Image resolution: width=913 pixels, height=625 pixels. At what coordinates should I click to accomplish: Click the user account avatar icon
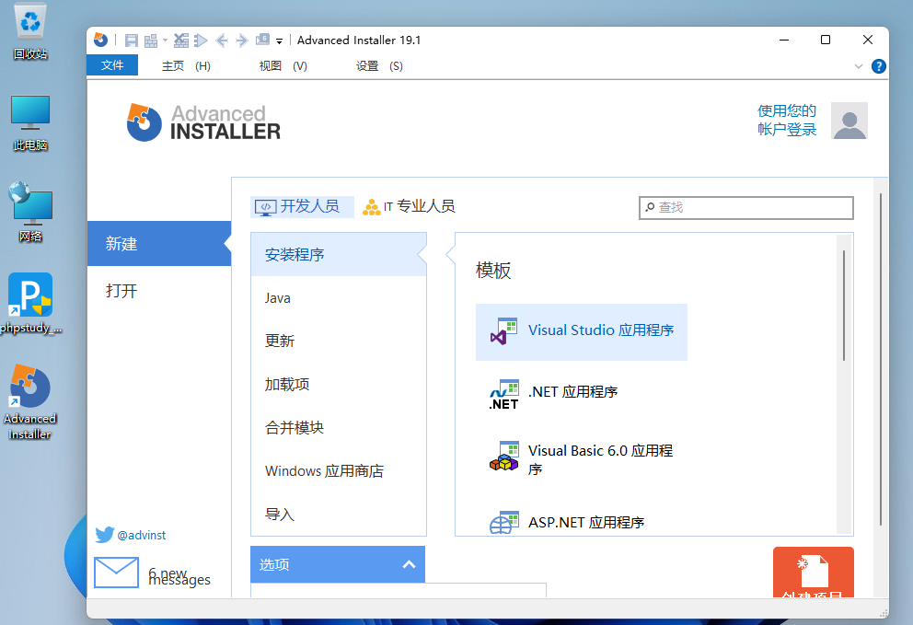pyautogui.click(x=849, y=121)
